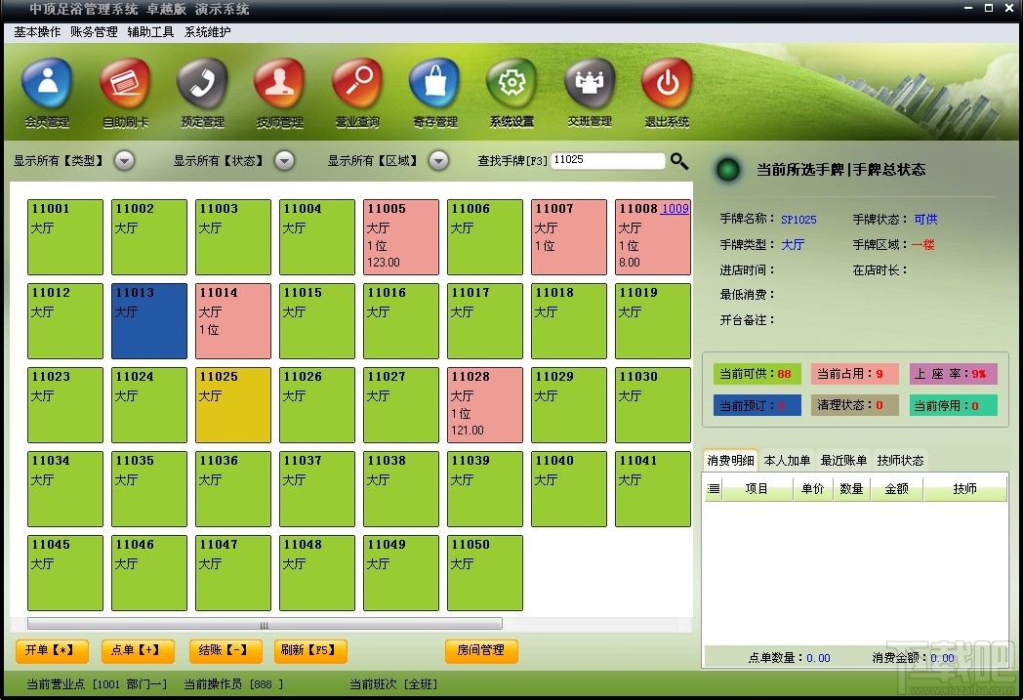Click the horizontal scrollbar under the card grid
The height and width of the screenshot is (700, 1023).
click(x=265, y=624)
